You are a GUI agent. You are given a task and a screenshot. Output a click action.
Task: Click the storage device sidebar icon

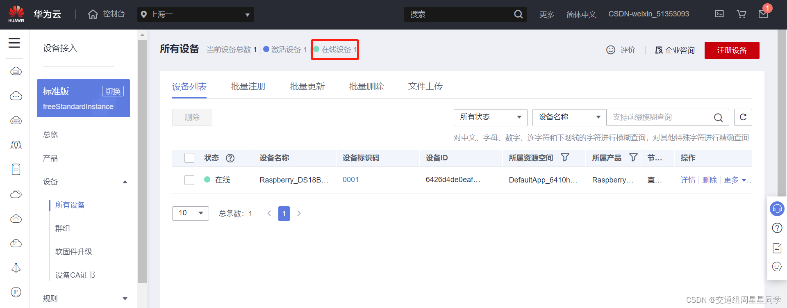(16, 169)
